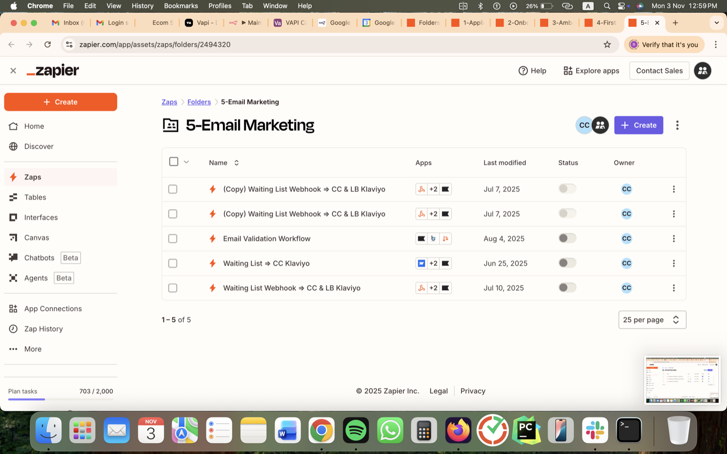Open row menu for Email Validation Workflow
Image resolution: width=727 pixels, height=454 pixels.
[x=674, y=238]
